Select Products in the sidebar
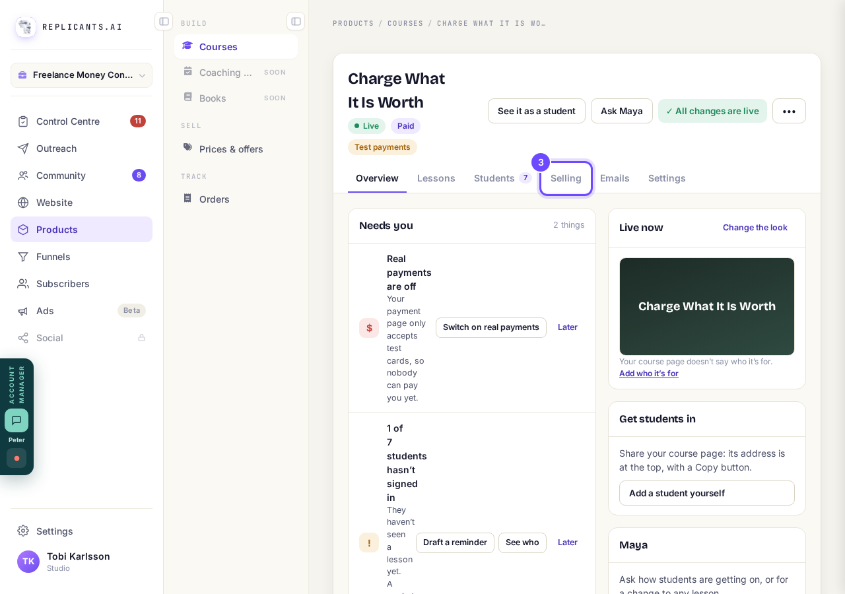This screenshot has height=594, width=845. (x=81, y=230)
